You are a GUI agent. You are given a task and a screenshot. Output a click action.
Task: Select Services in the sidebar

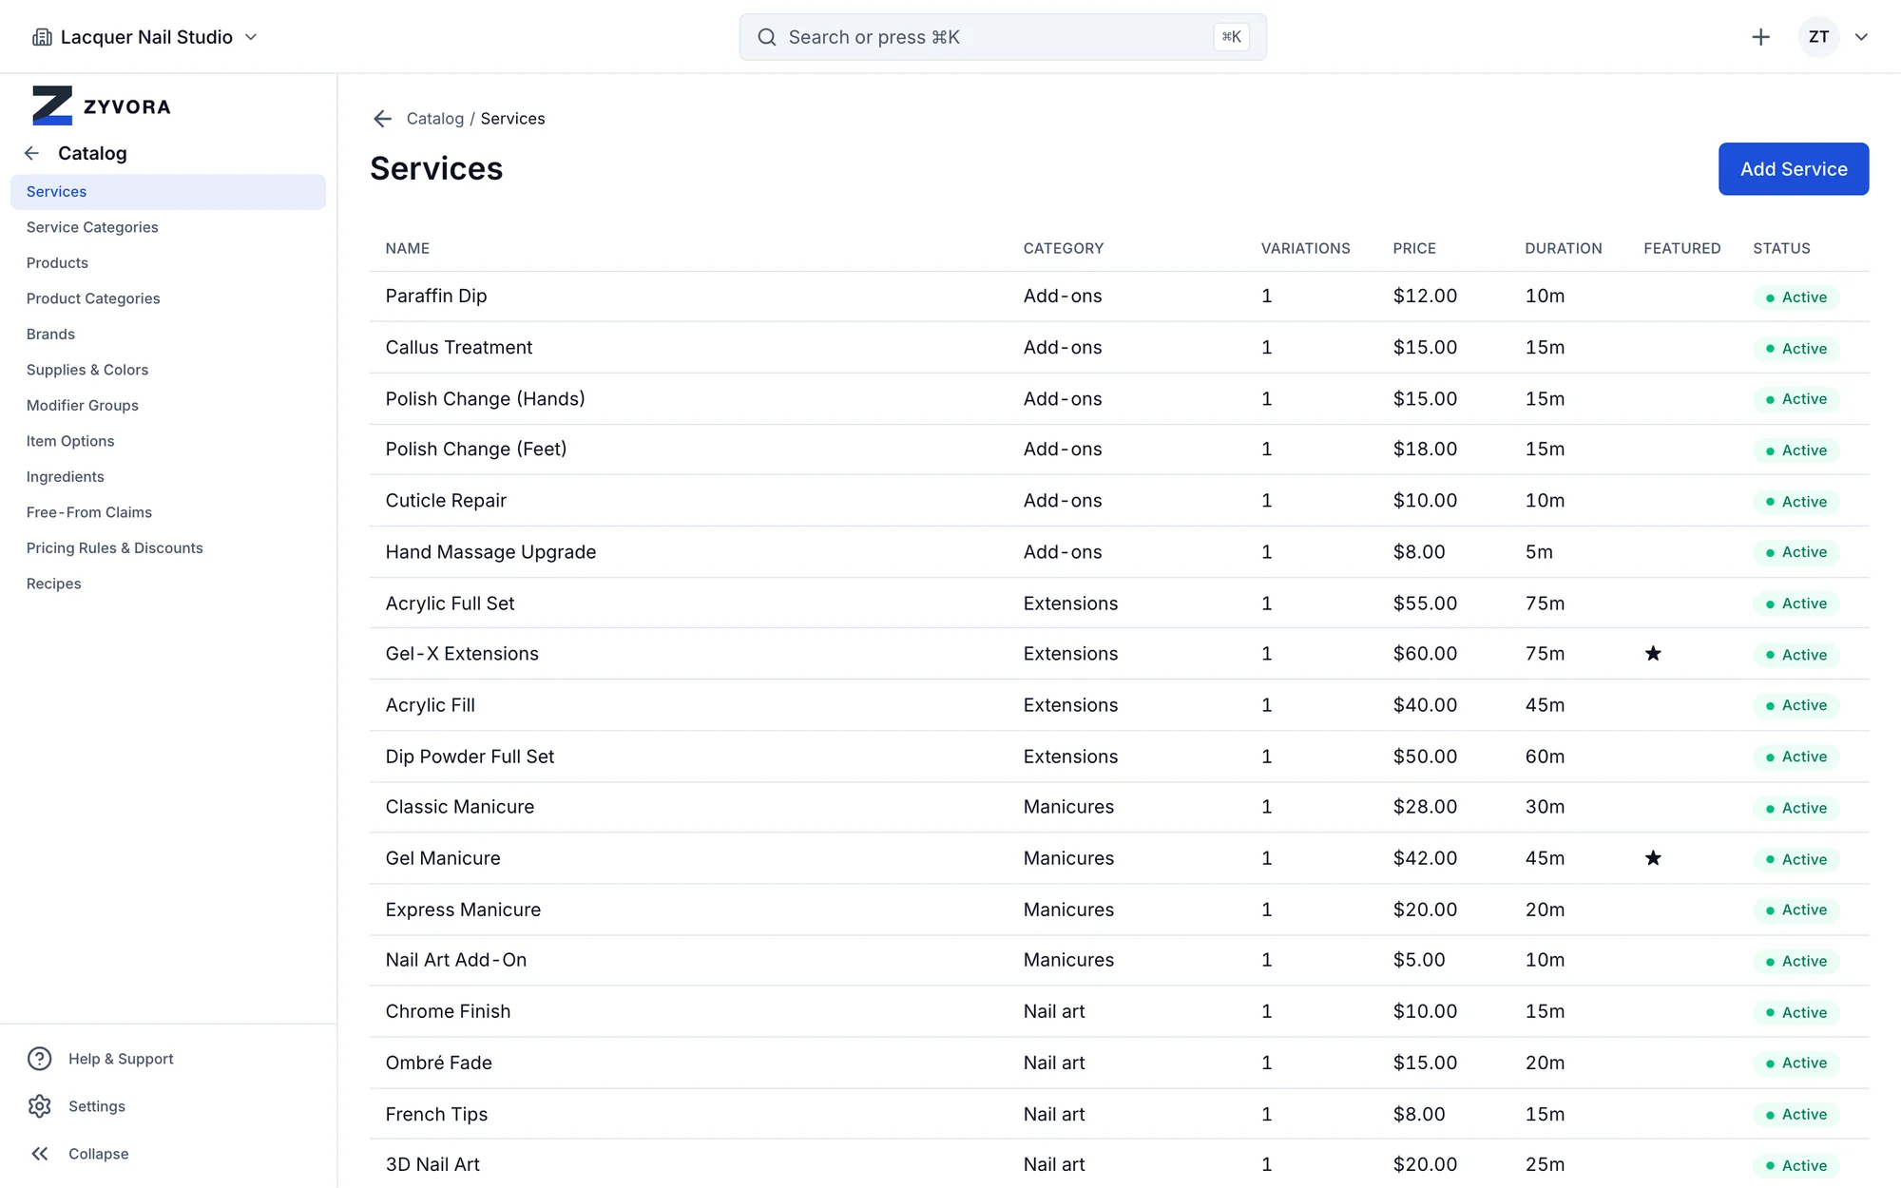tap(168, 192)
